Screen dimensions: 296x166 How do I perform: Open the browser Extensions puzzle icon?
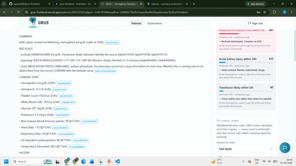(x=274, y=12)
